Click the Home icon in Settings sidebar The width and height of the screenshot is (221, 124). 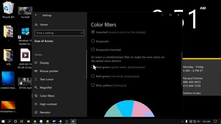point(36,24)
